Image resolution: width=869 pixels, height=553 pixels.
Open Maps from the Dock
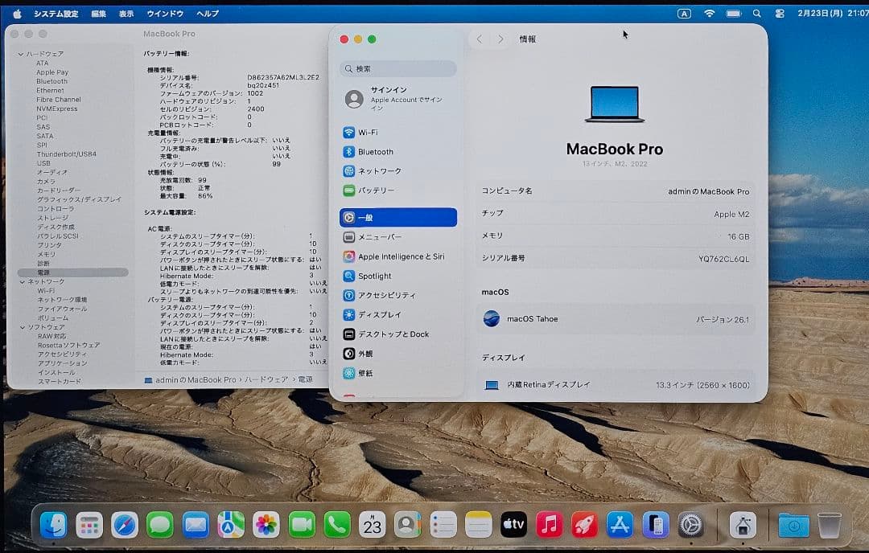pos(231,525)
